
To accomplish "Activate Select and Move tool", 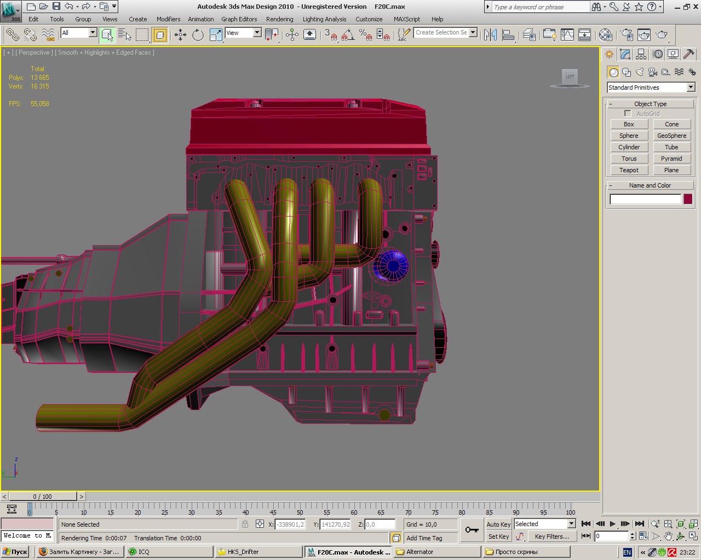I will (180, 35).
